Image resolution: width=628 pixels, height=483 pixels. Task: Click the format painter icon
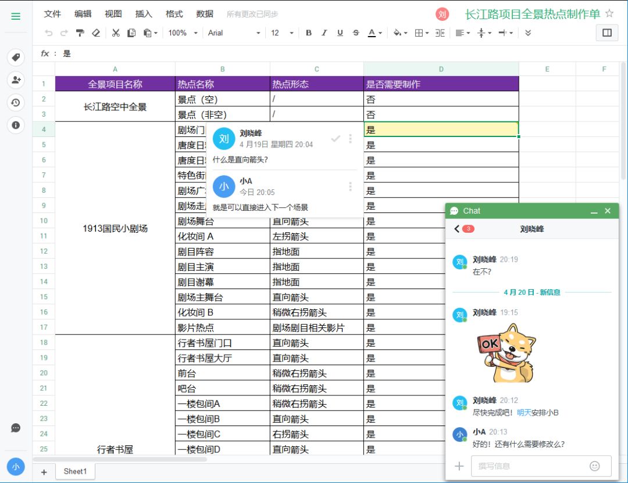click(x=80, y=33)
